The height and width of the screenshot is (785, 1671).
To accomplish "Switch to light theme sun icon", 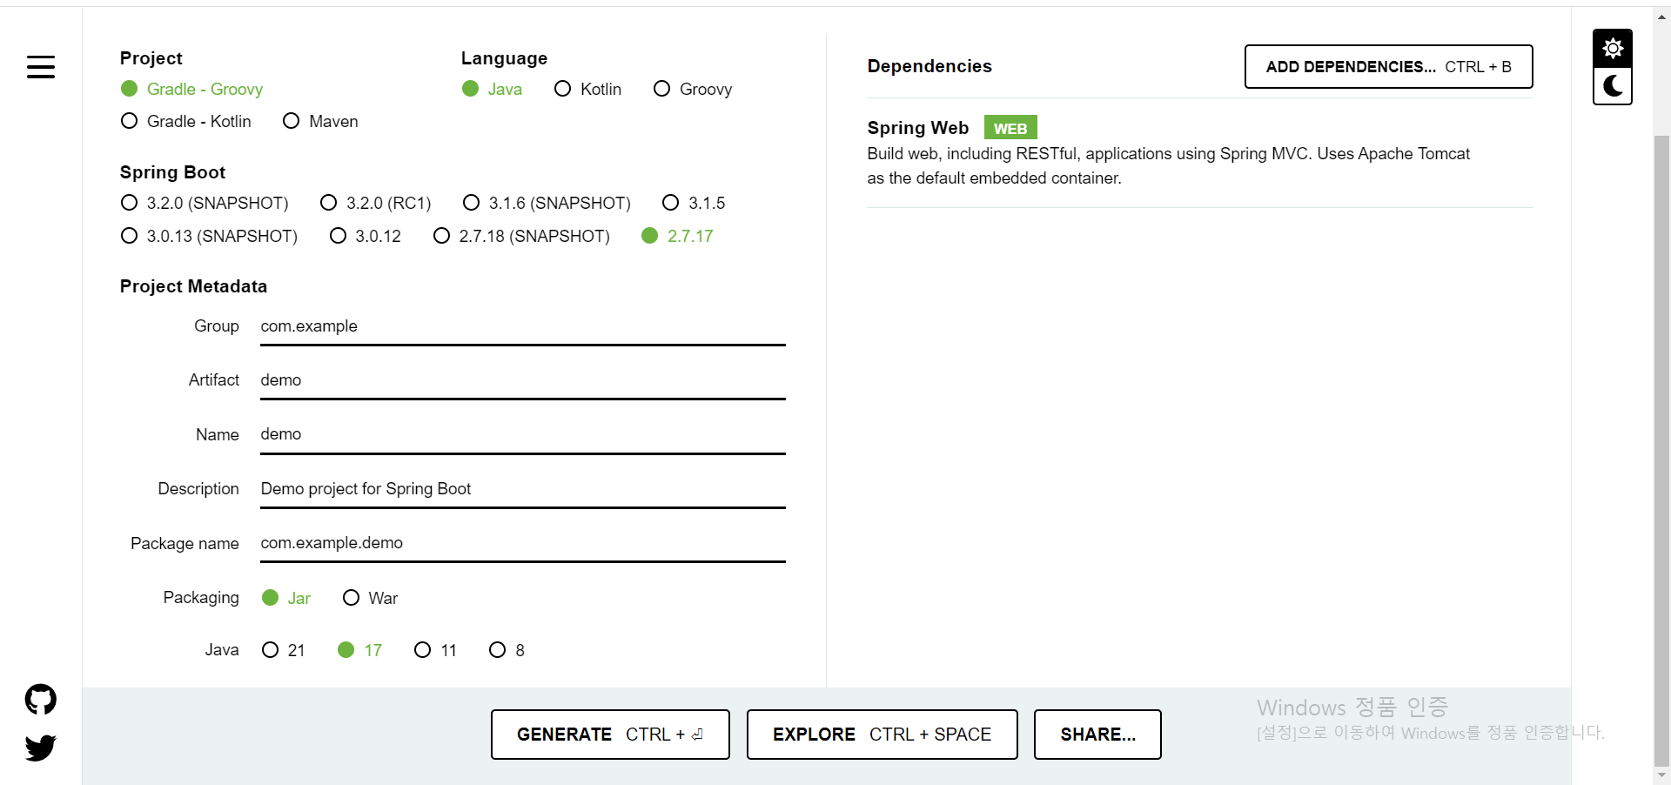I will [x=1613, y=48].
